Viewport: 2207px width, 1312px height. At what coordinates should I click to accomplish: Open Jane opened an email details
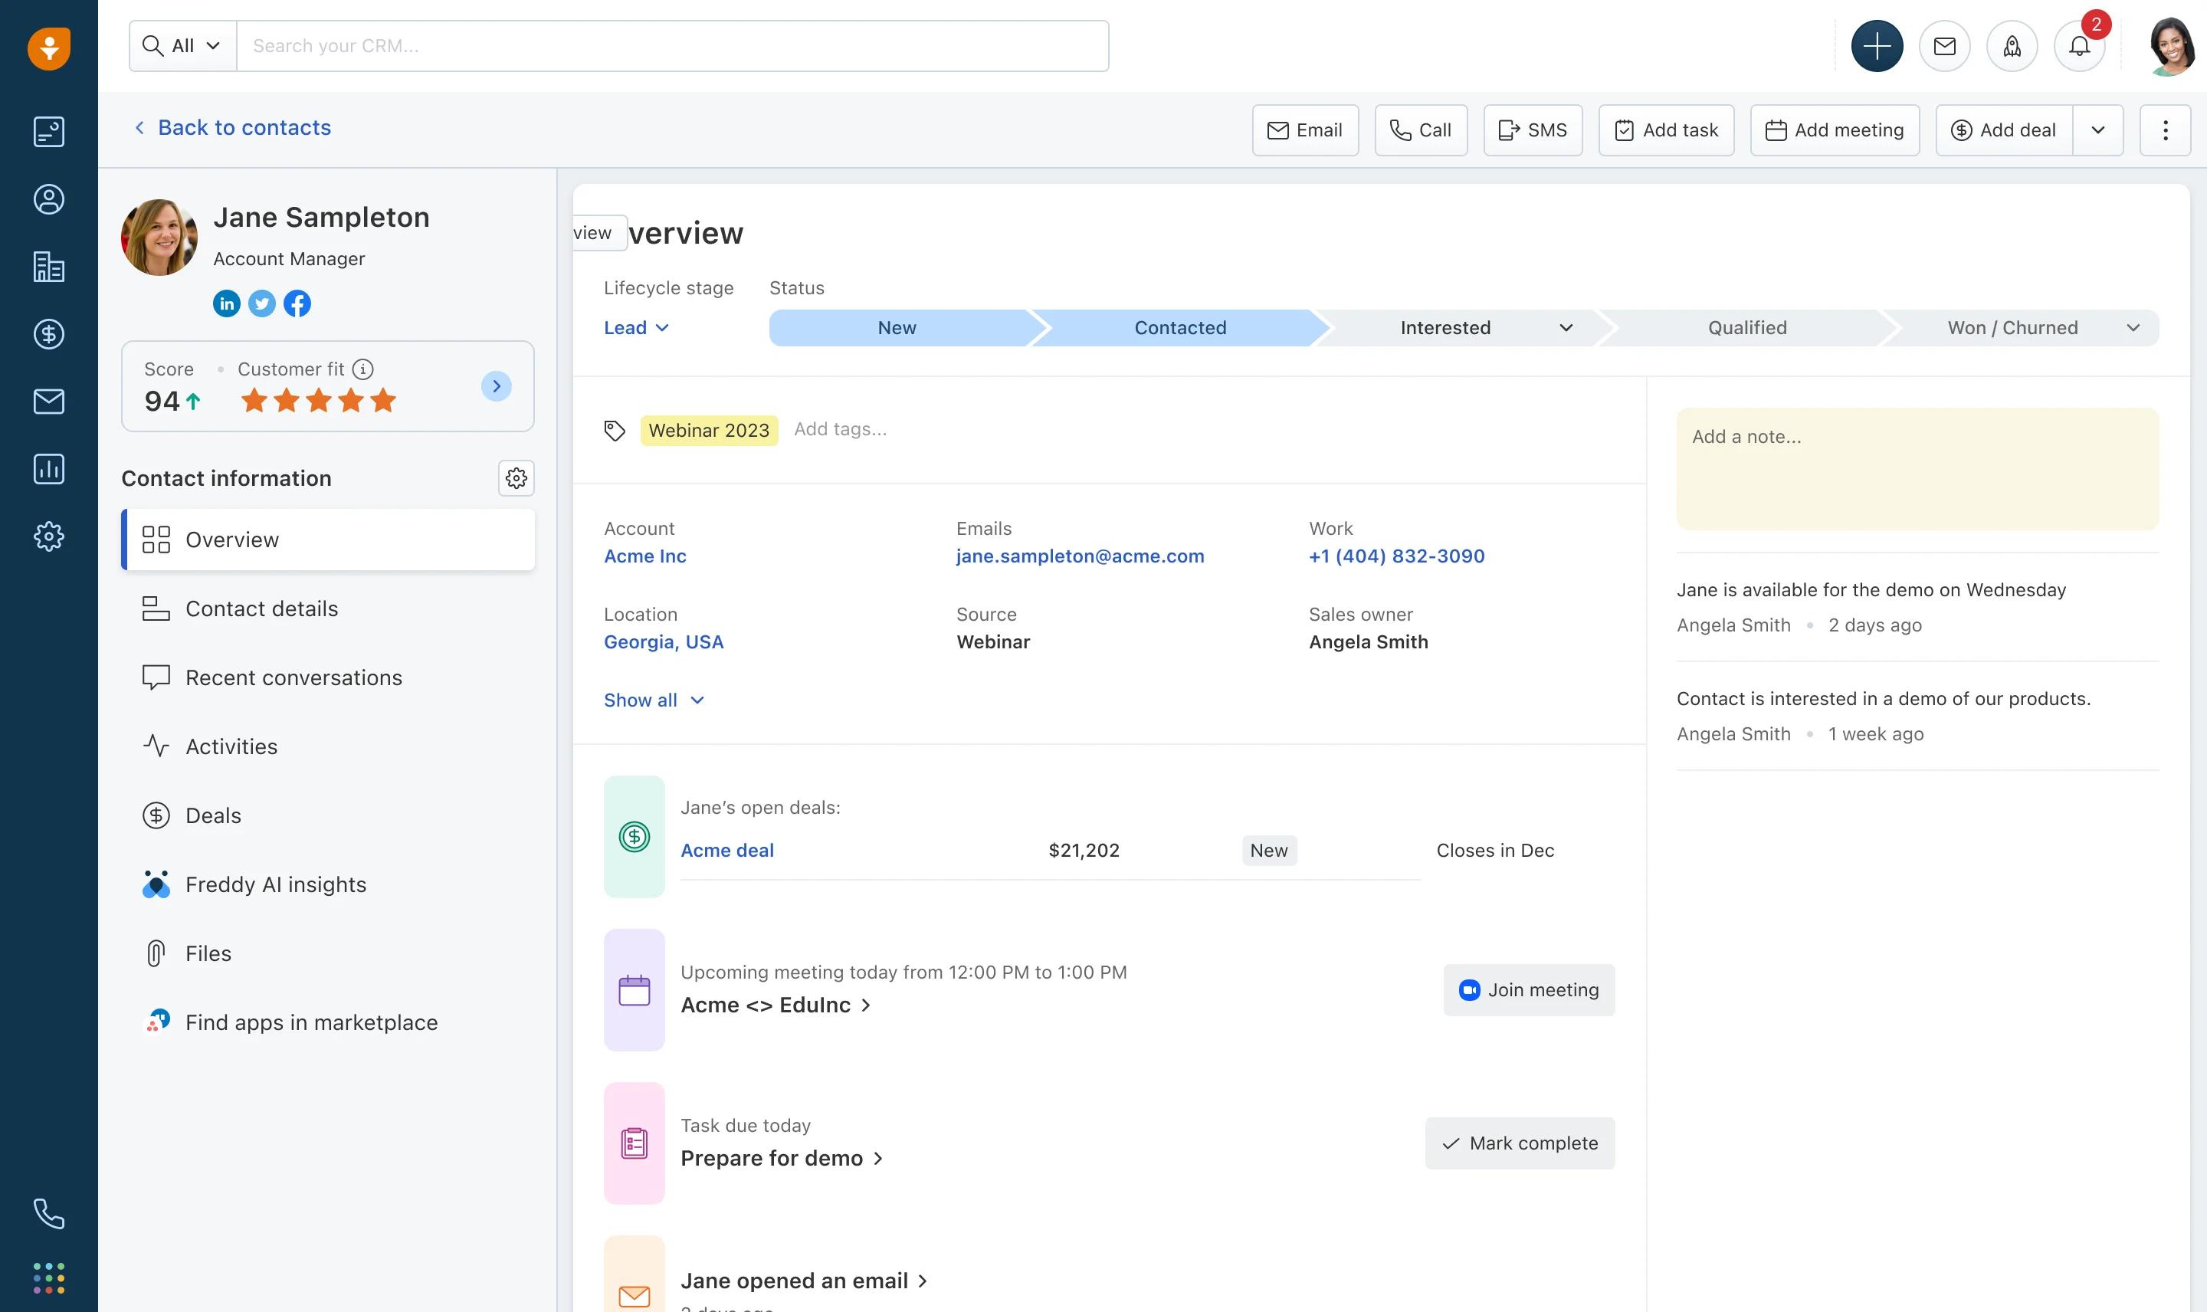tap(803, 1281)
